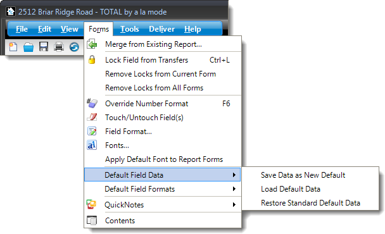The height and width of the screenshot is (234, 385).
Task: Click the eraser Override Number Format icon
Action: tap(92, 103)
